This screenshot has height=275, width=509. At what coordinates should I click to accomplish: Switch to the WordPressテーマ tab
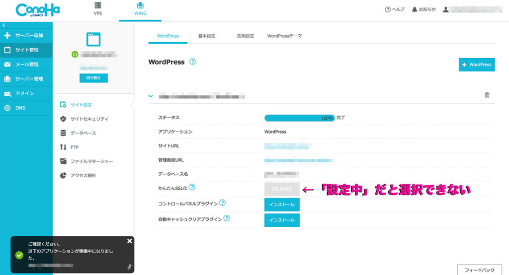(x=284, y=36)
